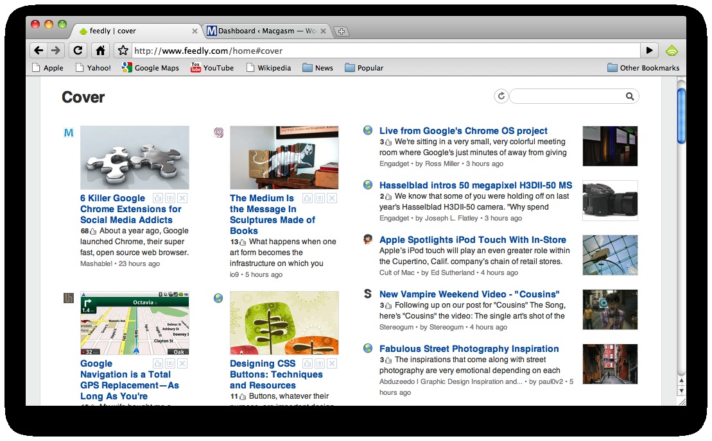Open Fabulous Street Photography Inspiration article
This screenshot has width=712, height=441.
469,349
